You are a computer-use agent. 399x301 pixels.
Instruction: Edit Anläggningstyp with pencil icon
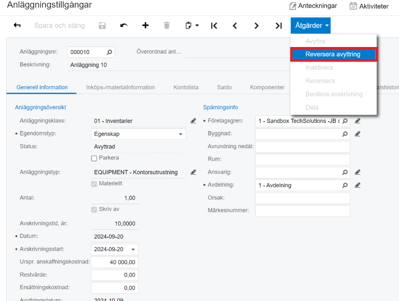click(x=193, y=172)
